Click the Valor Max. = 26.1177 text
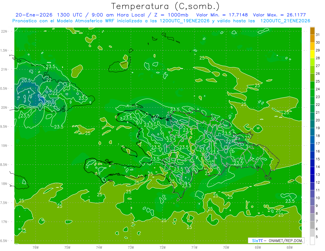 (x=279, y=15)
